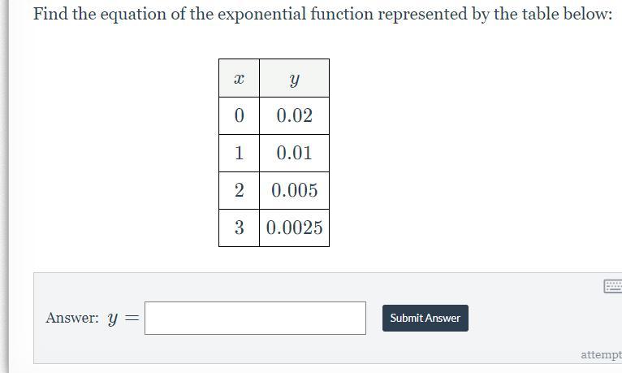Select the y column header cell

[x=294, y=79]
